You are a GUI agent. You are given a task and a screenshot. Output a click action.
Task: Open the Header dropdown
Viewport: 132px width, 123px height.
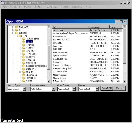tap(97, 89)
